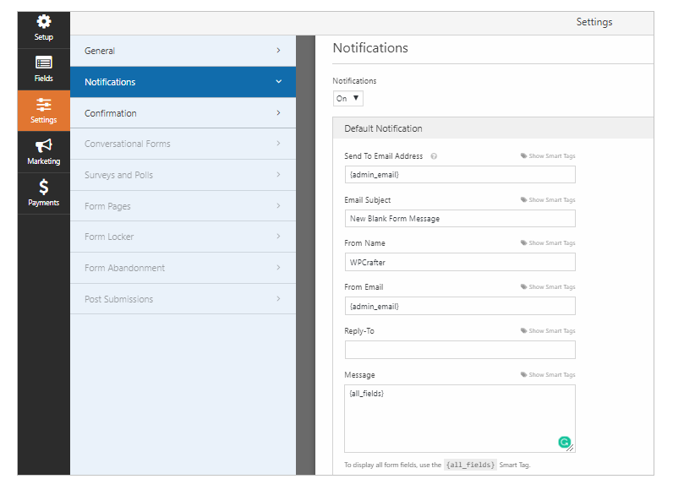
Task: Expand Post Submissions chevron
Action: 278,299
